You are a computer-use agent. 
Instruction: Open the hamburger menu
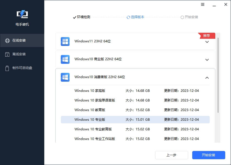[203, 5]
